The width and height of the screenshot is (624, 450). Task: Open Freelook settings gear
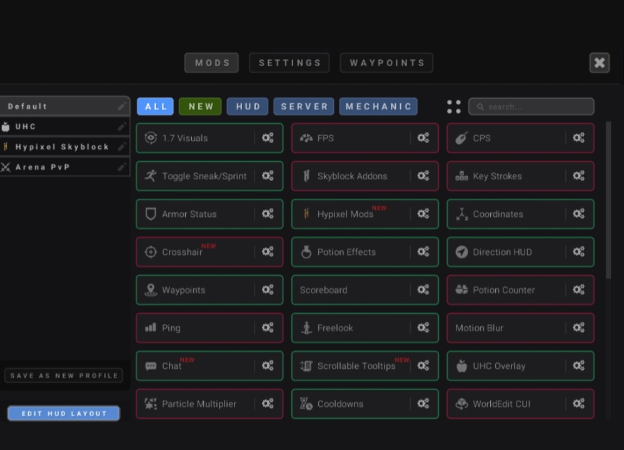[x=423, y=327]
